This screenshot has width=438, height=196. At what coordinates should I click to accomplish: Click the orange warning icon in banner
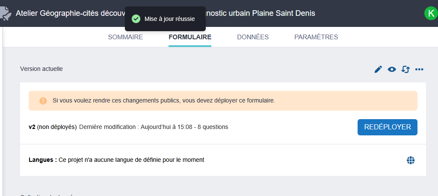(x=43, y=101)
